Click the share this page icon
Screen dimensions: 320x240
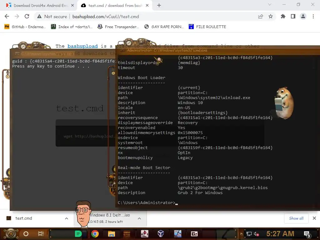click(261, 17)
